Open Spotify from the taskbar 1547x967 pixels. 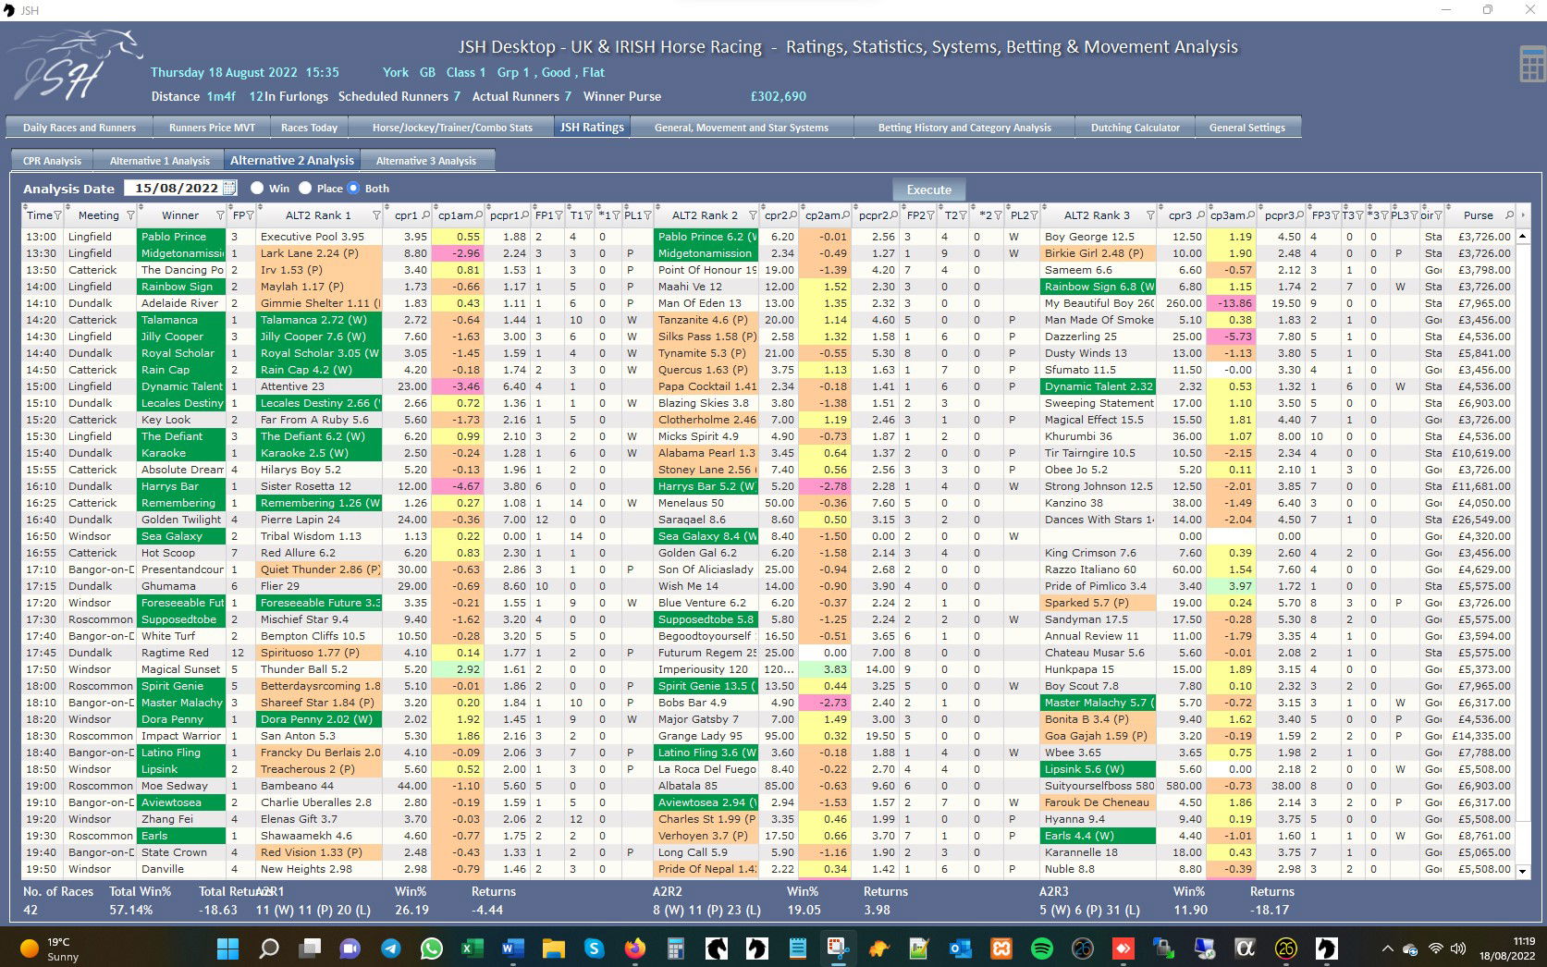1042,948
